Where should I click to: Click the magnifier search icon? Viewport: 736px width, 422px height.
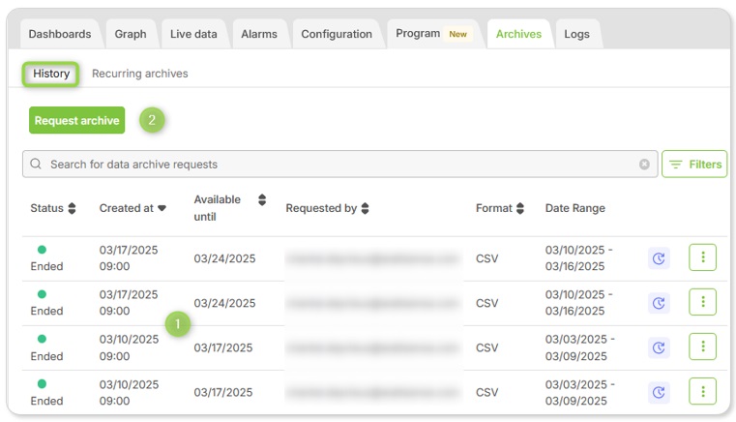tap(36, 164)
